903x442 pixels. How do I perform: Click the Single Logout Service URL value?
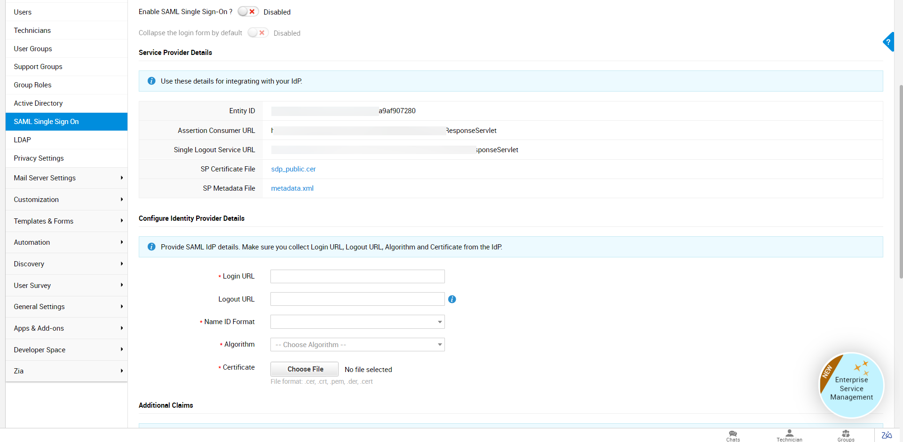click(395, 150)
